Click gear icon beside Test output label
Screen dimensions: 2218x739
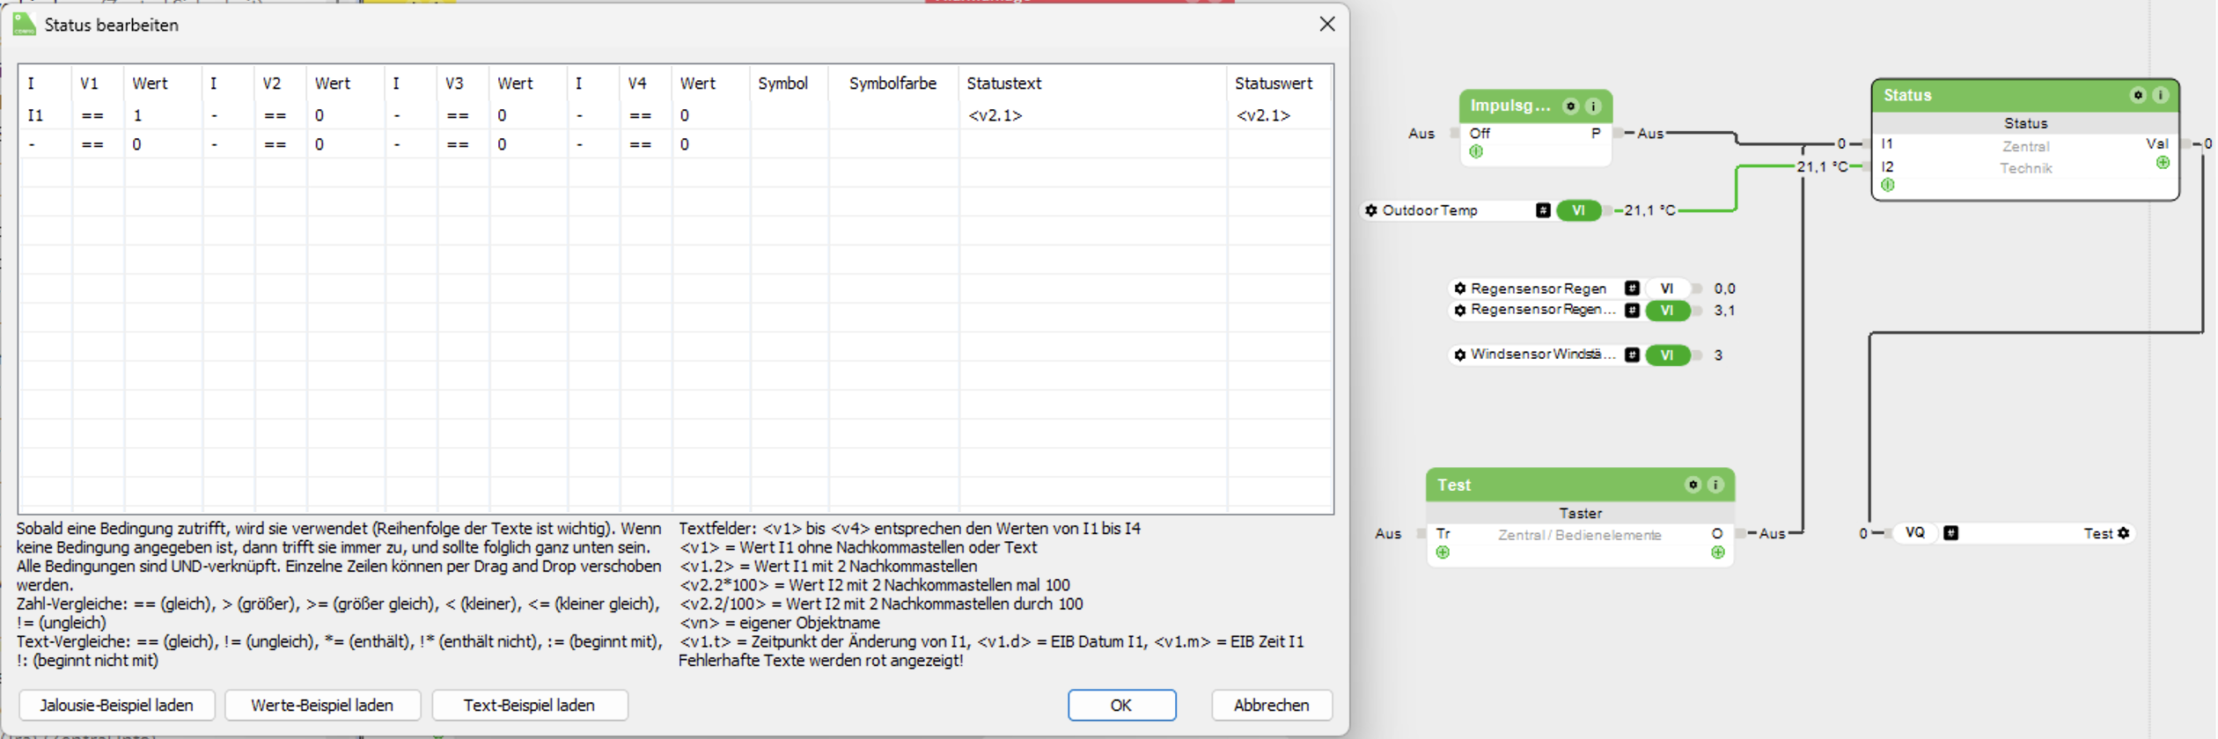point(2125,533)
